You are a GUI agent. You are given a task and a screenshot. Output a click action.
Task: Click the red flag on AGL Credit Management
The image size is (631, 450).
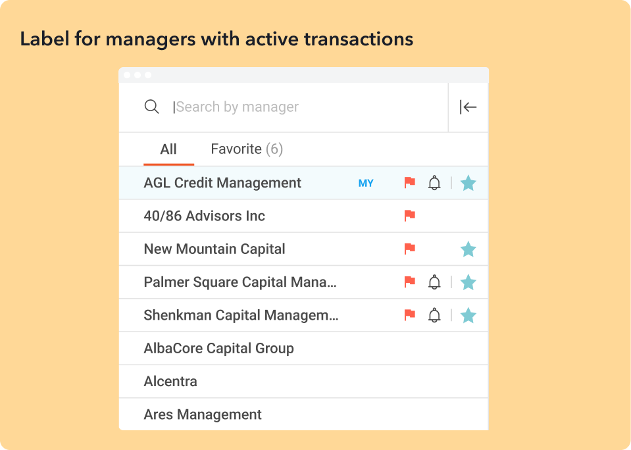click(x=410, y=183)
